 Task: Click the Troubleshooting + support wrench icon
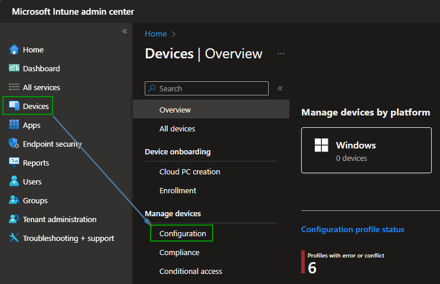point(14,238)
